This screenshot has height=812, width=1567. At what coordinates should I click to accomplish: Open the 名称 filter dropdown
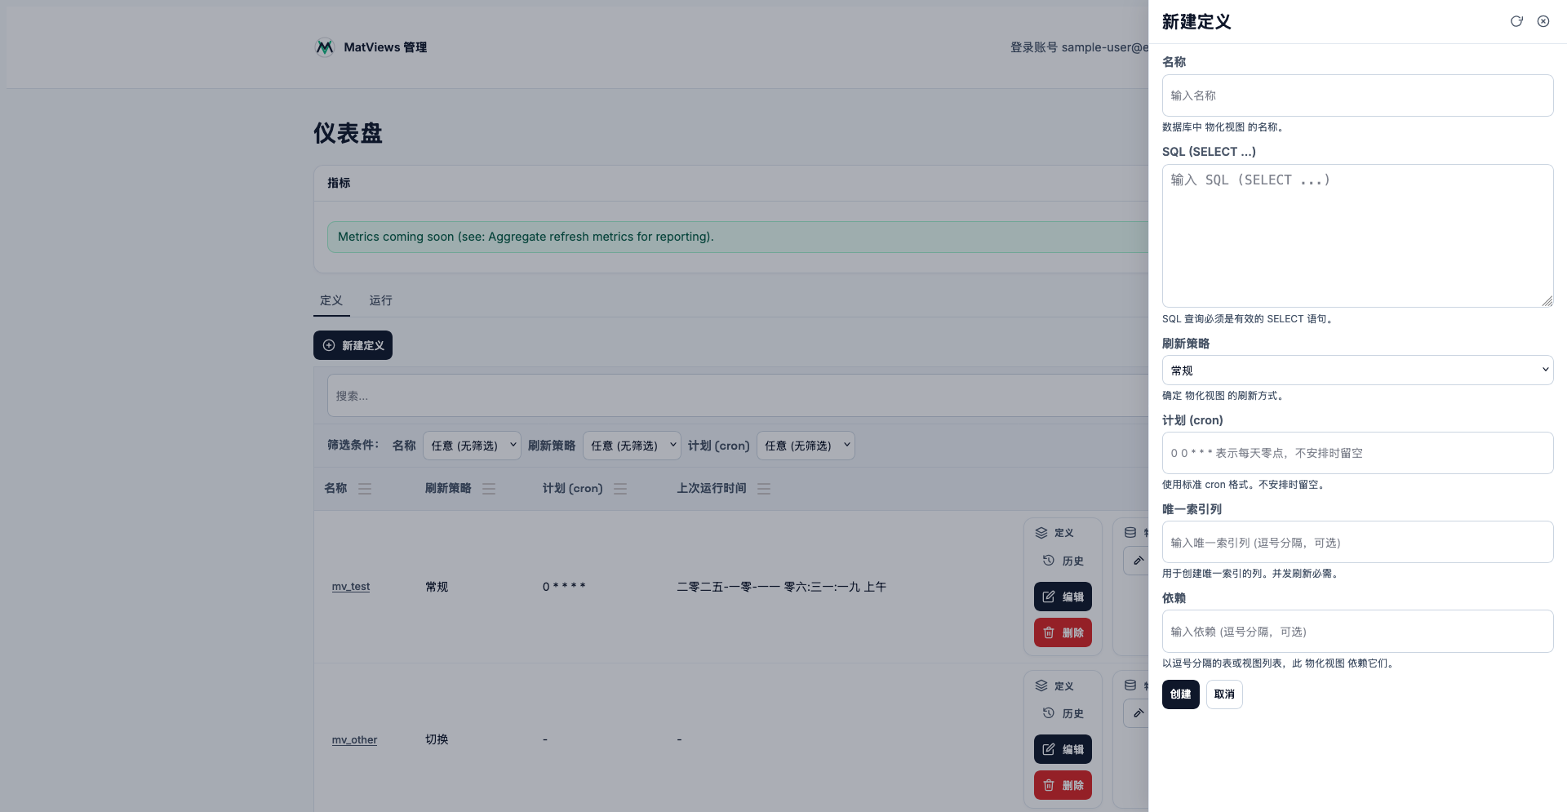(473, 446)
